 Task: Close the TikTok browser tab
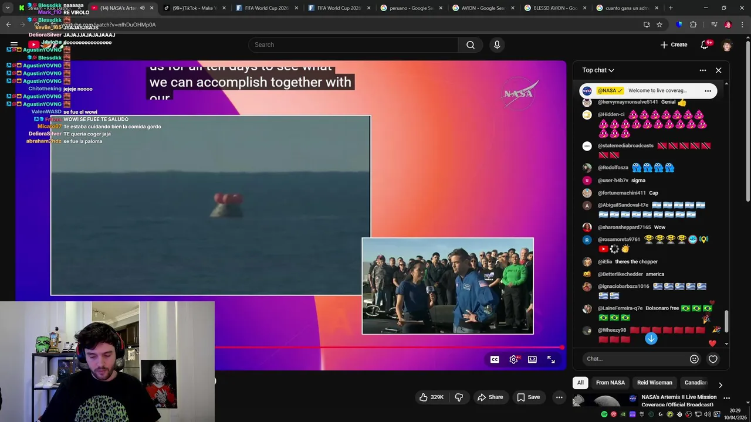click(224, 8)
